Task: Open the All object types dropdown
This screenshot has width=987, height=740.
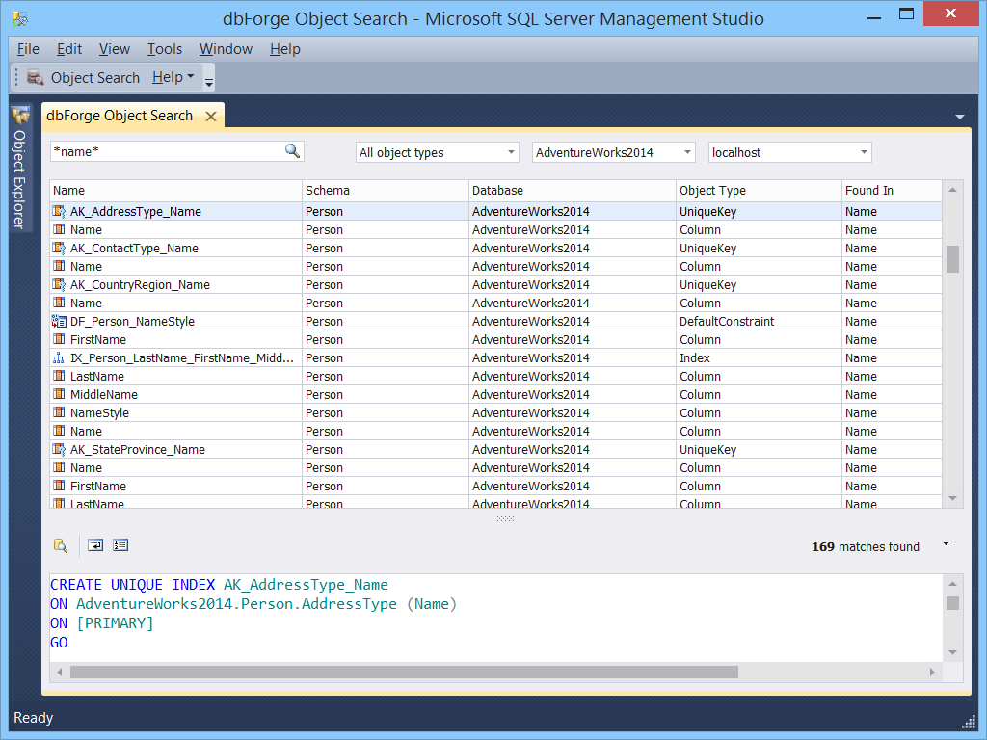Action: 437,152
